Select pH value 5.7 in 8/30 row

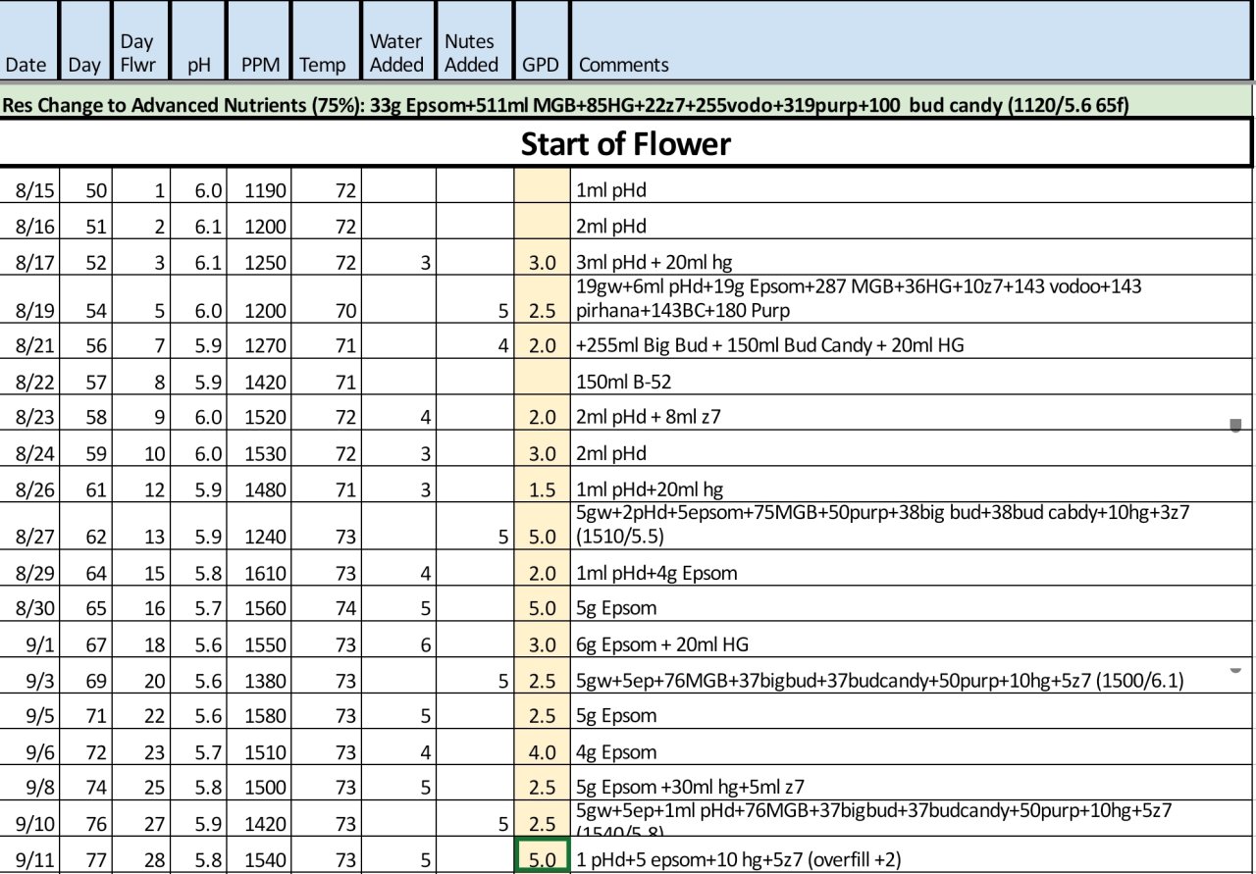(198, 609)
